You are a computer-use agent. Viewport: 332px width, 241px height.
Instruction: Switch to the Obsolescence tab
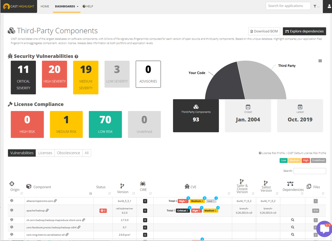69,153
